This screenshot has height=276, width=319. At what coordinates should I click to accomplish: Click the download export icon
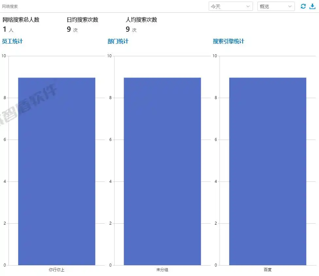pyautogui.click(x=312, y=6)
